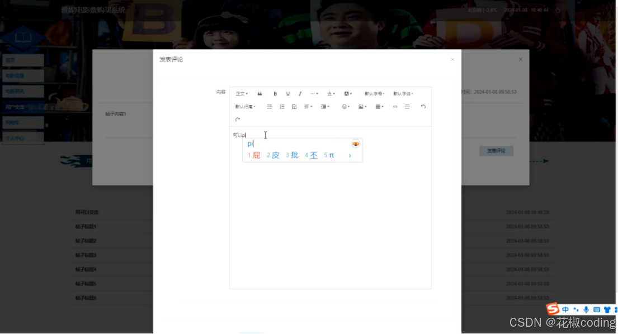This screenshot has height=334, width=618.
Task: Toggle underline formatting
Action: [287, 94]
